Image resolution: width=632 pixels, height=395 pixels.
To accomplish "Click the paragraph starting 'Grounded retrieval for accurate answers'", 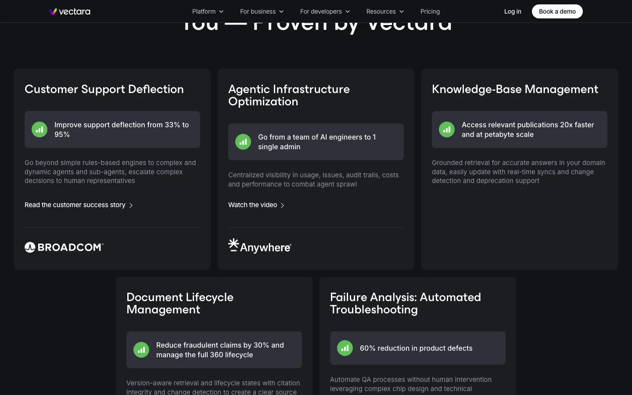I will click(x=518, y=172).
